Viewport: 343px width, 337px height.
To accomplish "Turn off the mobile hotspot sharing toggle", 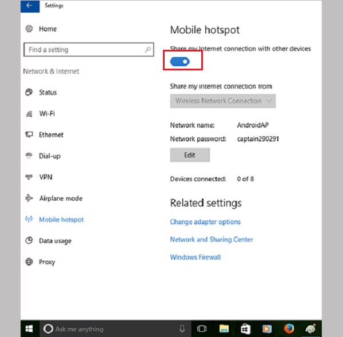I will coord(180,61).
